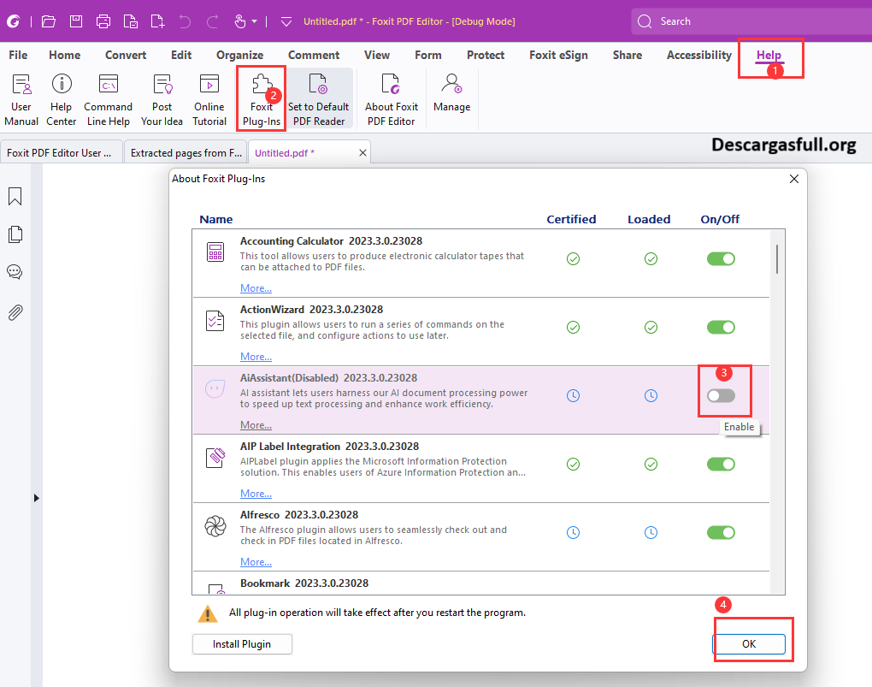The height and width of the screenshot is (687, 872).
Task: Click More link under ActionWizard
Action: pyautogui.click(x=256, y=357)
